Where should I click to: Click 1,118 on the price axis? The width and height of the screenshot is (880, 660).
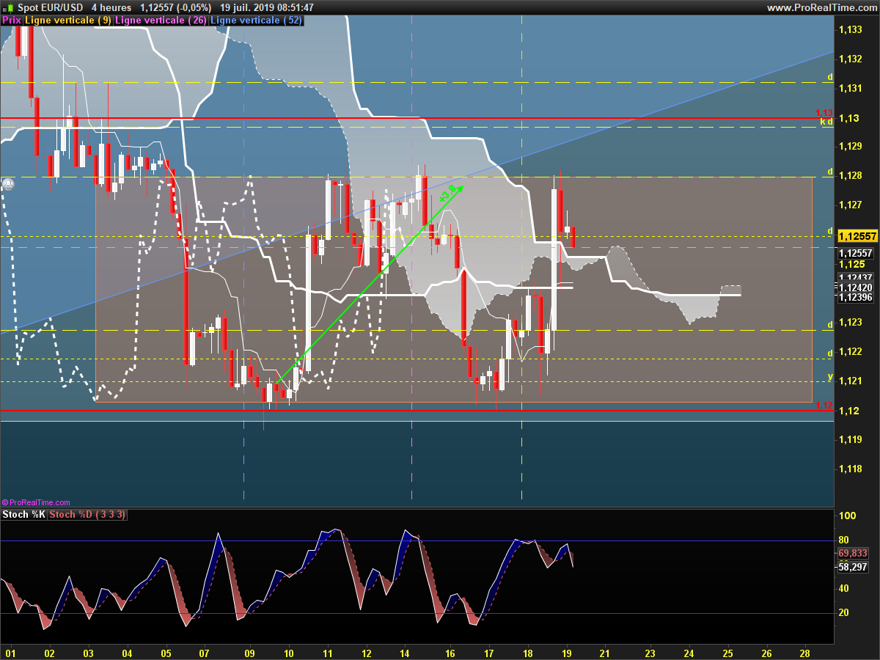[851, 469]
